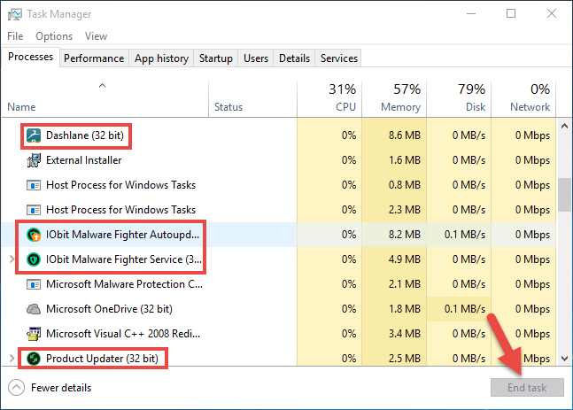Open the Details tab
573x410 pixels.
pos(294,58)
